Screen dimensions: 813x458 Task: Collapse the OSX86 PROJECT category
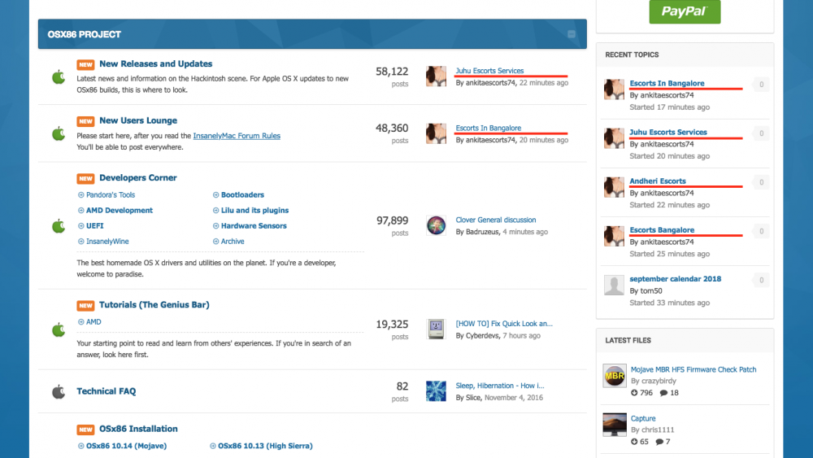(572, 34)
